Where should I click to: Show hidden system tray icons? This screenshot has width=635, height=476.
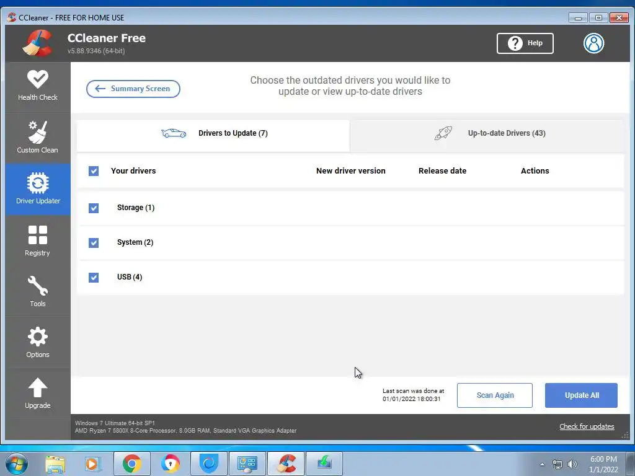click(542, 464)
